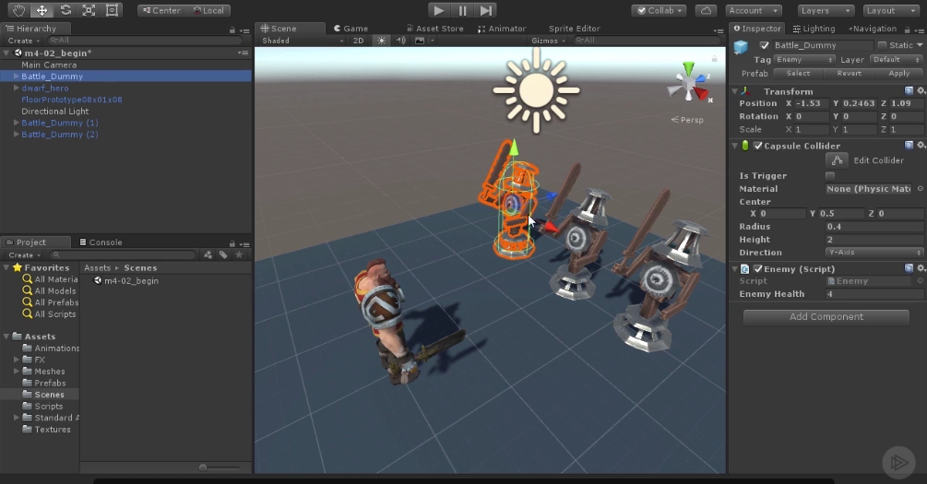The image size is (927, 484).
Task: Open Direction Y-Axis dropdown
Action: [x=874, y=253]
